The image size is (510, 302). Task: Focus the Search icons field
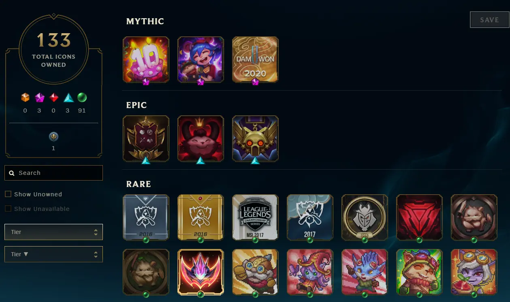coord(53,173)
